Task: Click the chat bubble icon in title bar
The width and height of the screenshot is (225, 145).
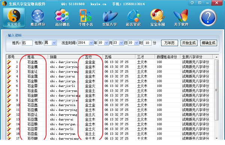Action: click(x=192, y=3)
